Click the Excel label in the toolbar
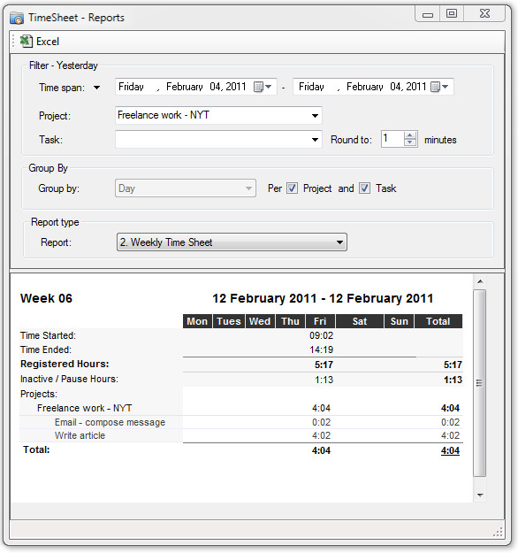This screenshot has height=553, width=518. coord(48,42)
